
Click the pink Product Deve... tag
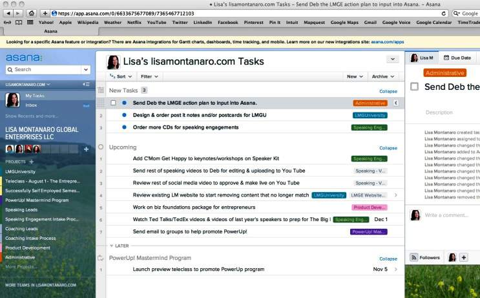[370, 208]
